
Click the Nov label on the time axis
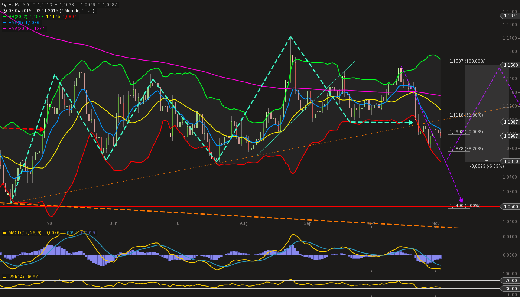(x=436, y=223)
